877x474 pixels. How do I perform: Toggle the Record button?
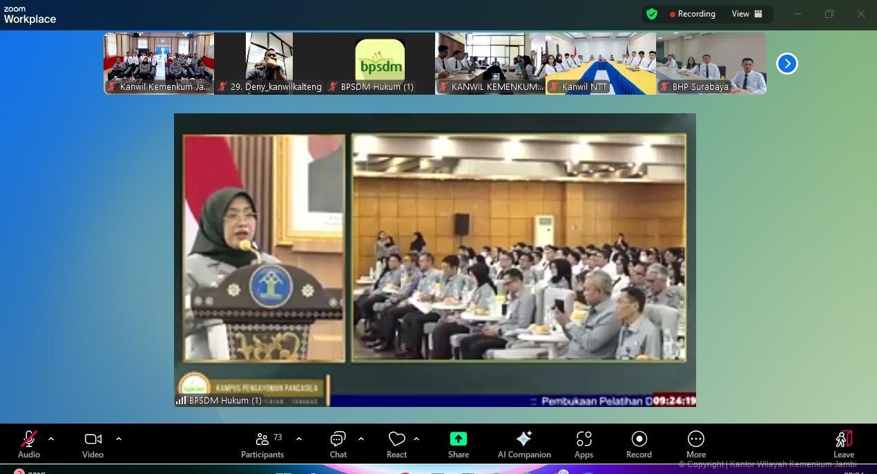[639, 444]
